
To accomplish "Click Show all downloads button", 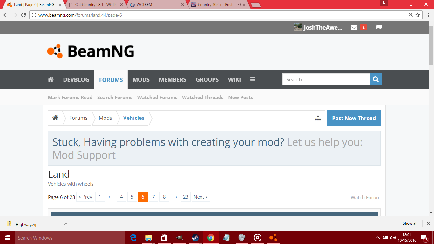I will (410, 223).
